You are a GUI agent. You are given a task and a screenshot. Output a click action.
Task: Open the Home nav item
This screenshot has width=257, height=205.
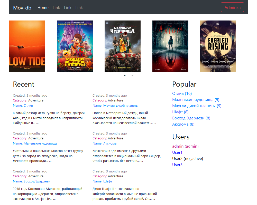coord(43,8)
